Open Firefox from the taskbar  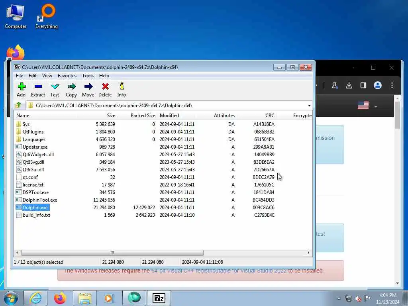(x=60, y=298)
